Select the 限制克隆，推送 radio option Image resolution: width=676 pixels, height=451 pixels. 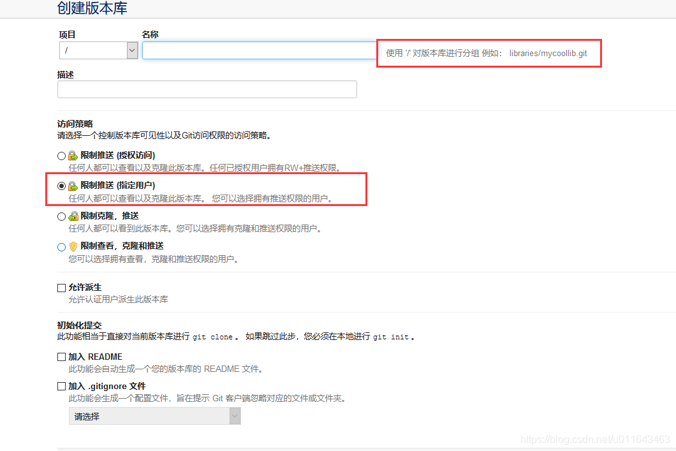(61, 216)
